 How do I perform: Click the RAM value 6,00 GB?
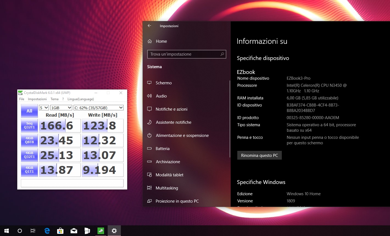pos(313,98)
